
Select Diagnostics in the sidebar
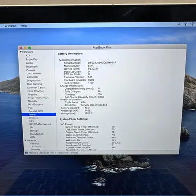click(34, 81)
